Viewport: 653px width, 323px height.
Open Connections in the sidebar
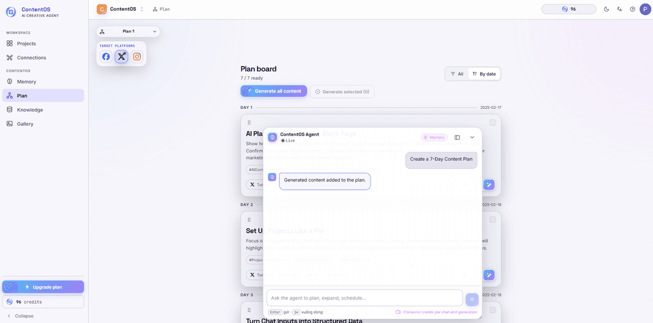tap(43, 57)
